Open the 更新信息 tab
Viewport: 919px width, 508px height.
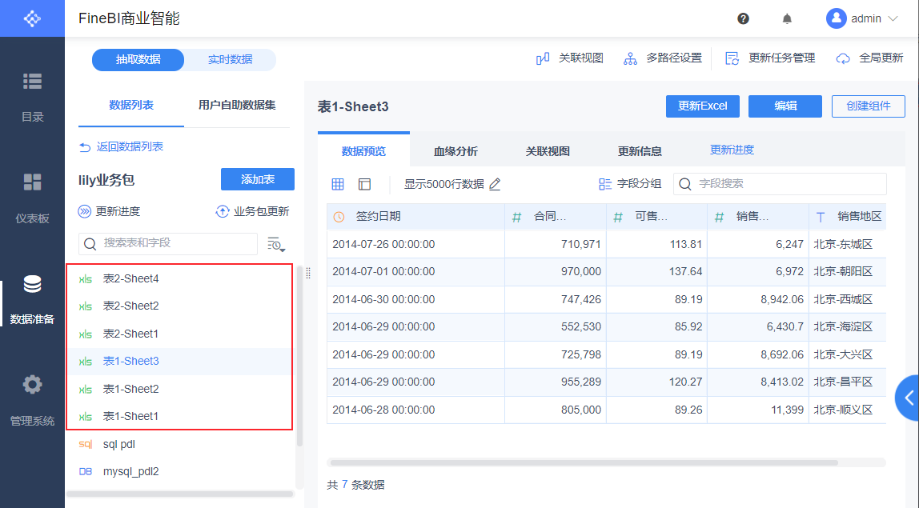(640, 151)
